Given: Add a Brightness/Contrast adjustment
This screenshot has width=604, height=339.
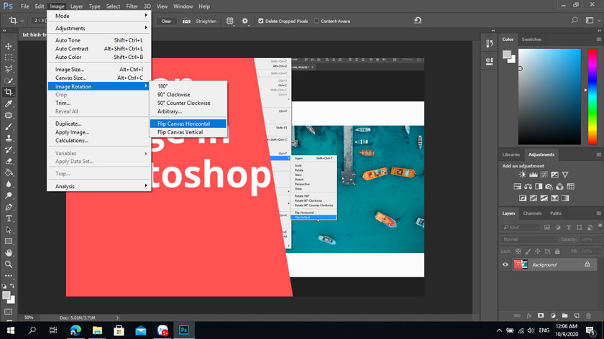Looking at the screenshot, I should [x=522, y=175].
